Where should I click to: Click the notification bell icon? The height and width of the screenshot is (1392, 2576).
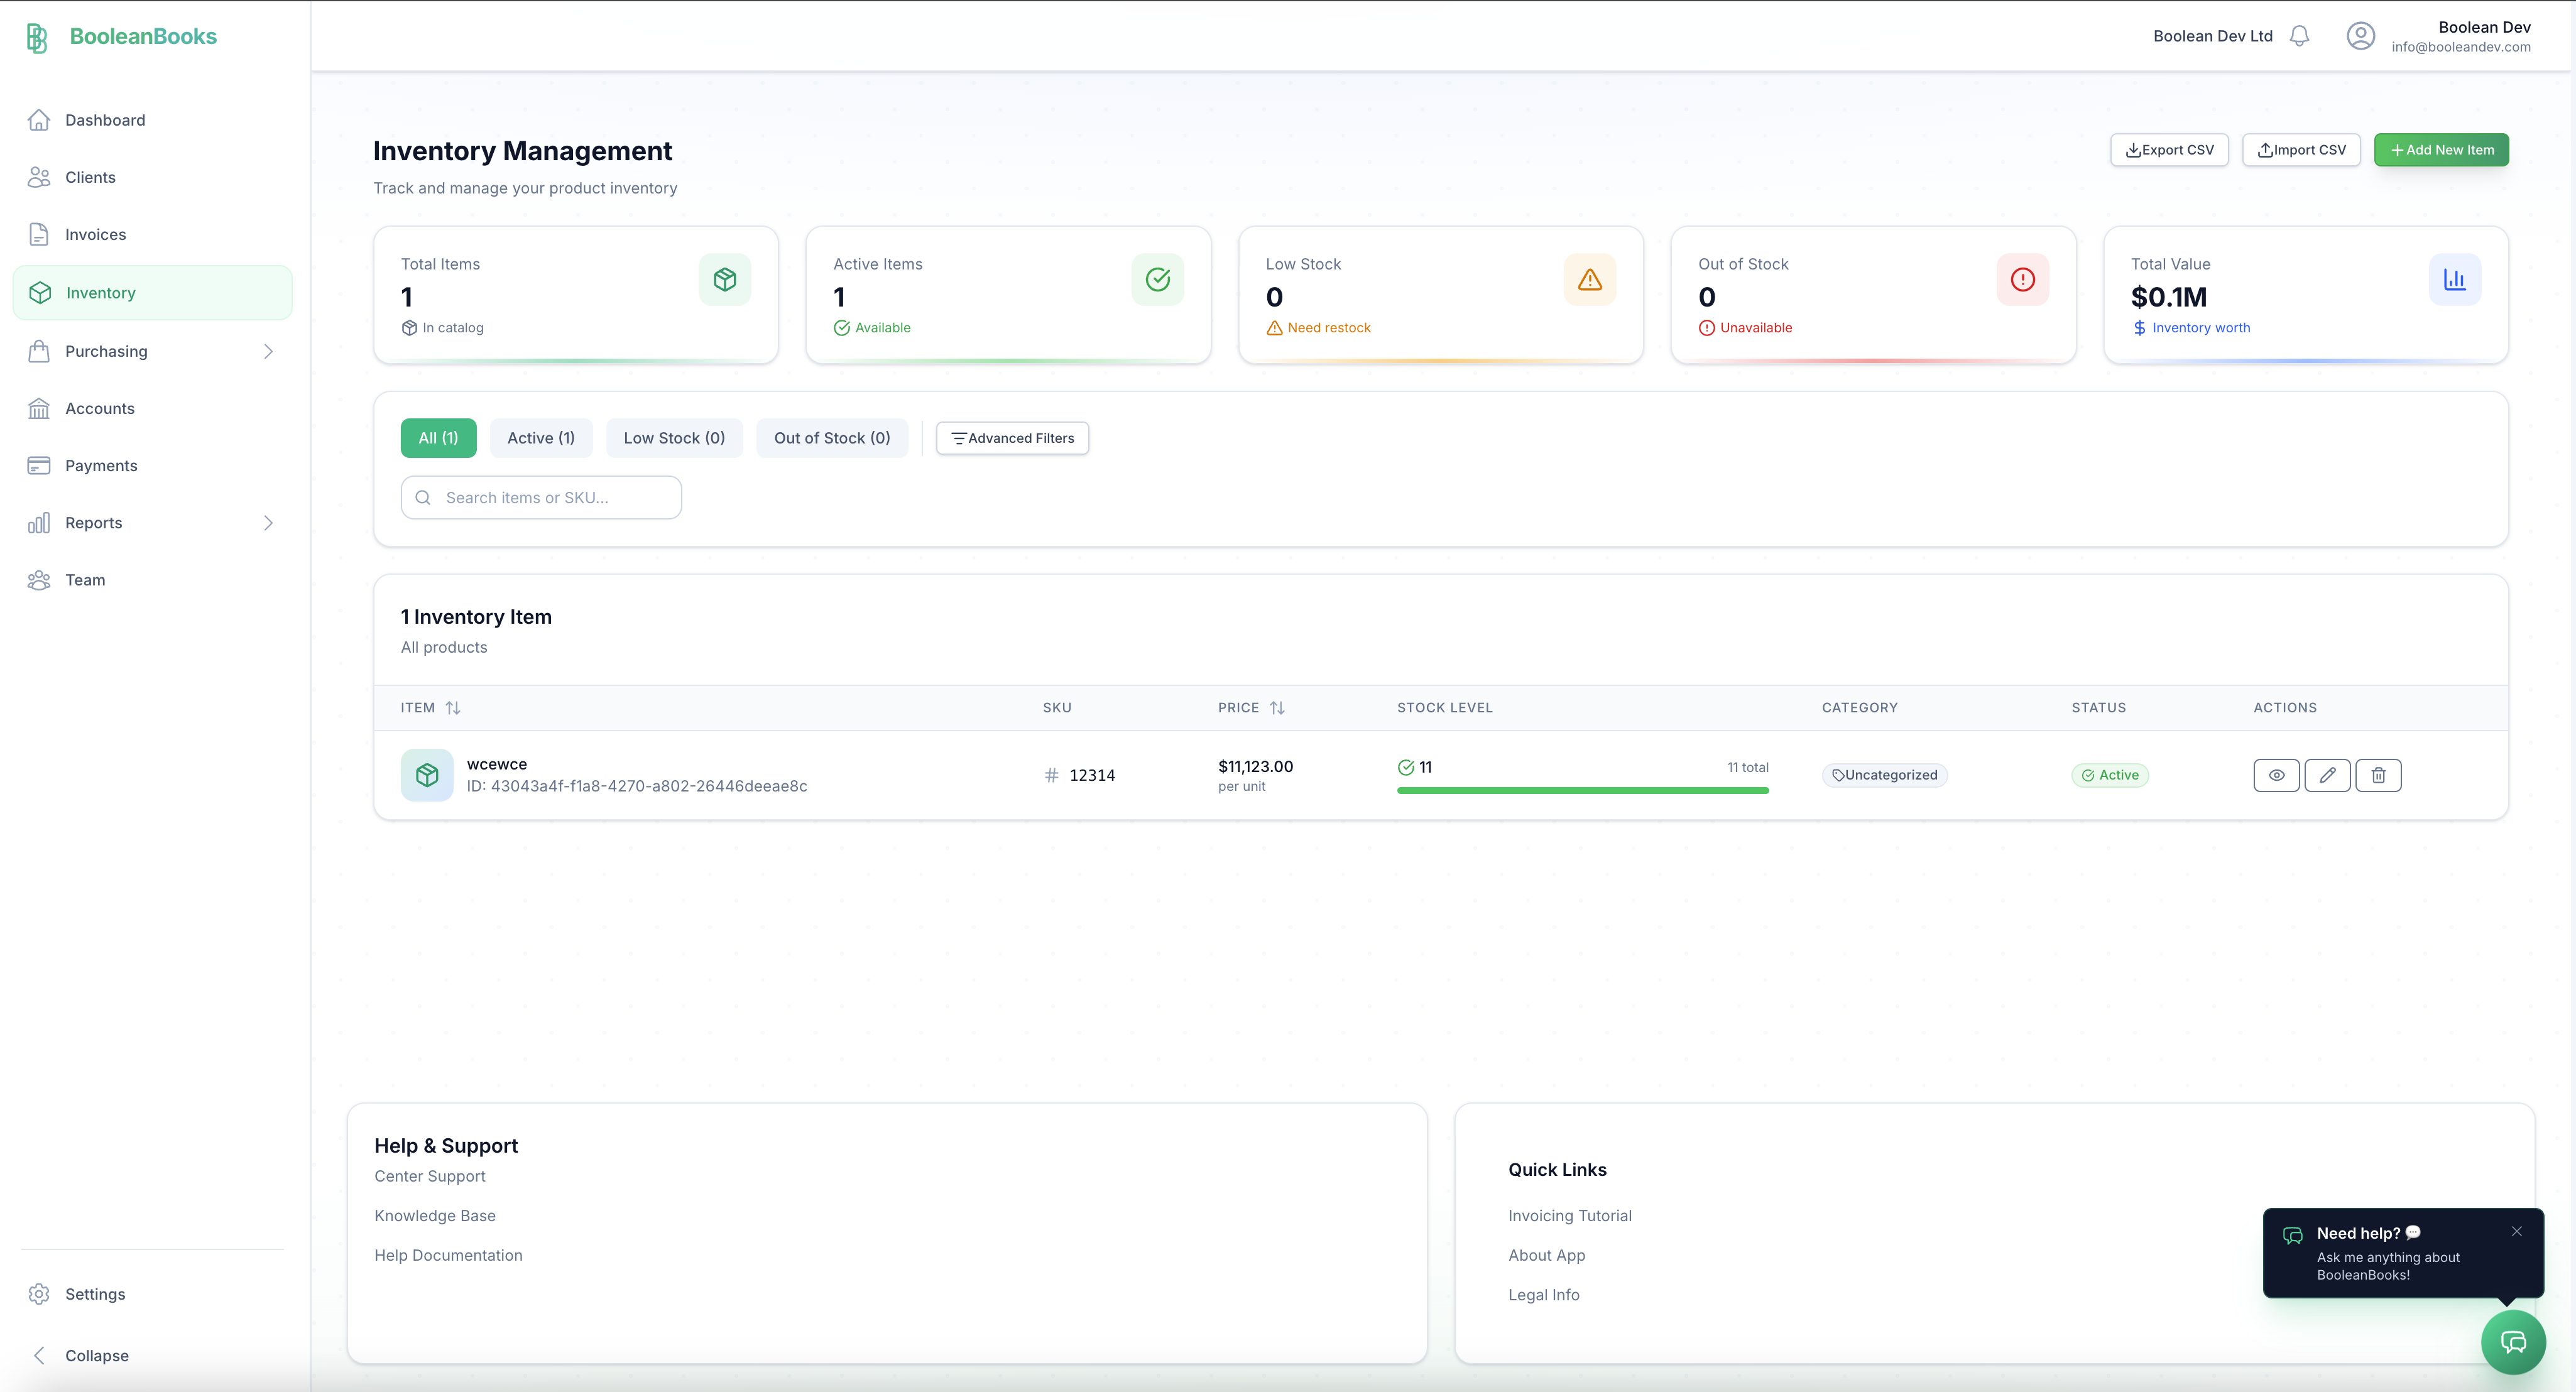(x=2299, y=36)
